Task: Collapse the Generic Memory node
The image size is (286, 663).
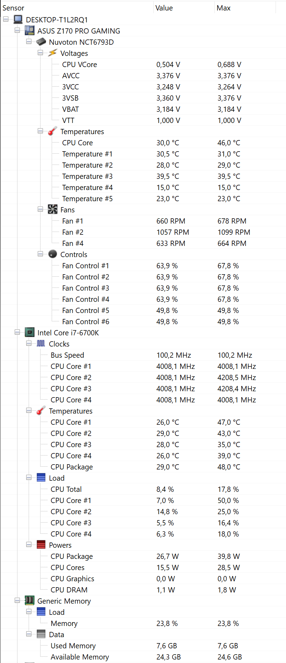Action: [x=17, y=600]
